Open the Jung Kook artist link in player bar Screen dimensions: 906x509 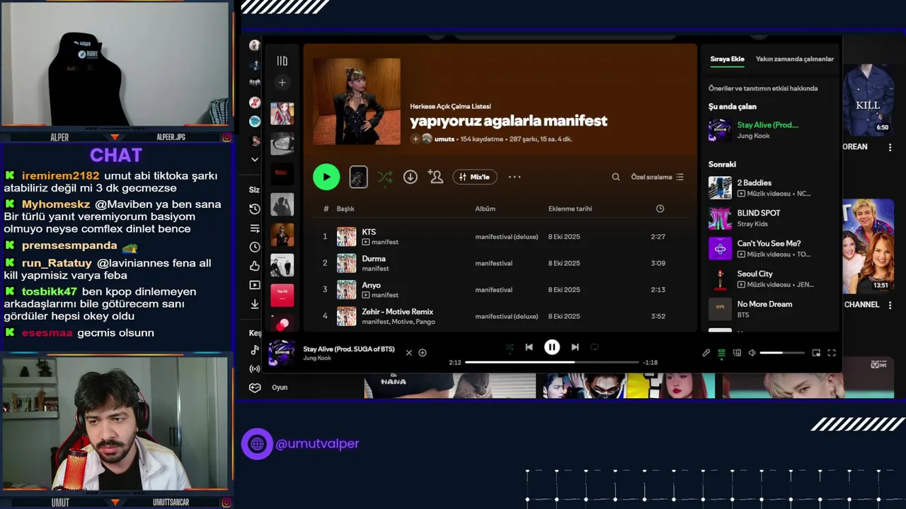tap(317, 358)
